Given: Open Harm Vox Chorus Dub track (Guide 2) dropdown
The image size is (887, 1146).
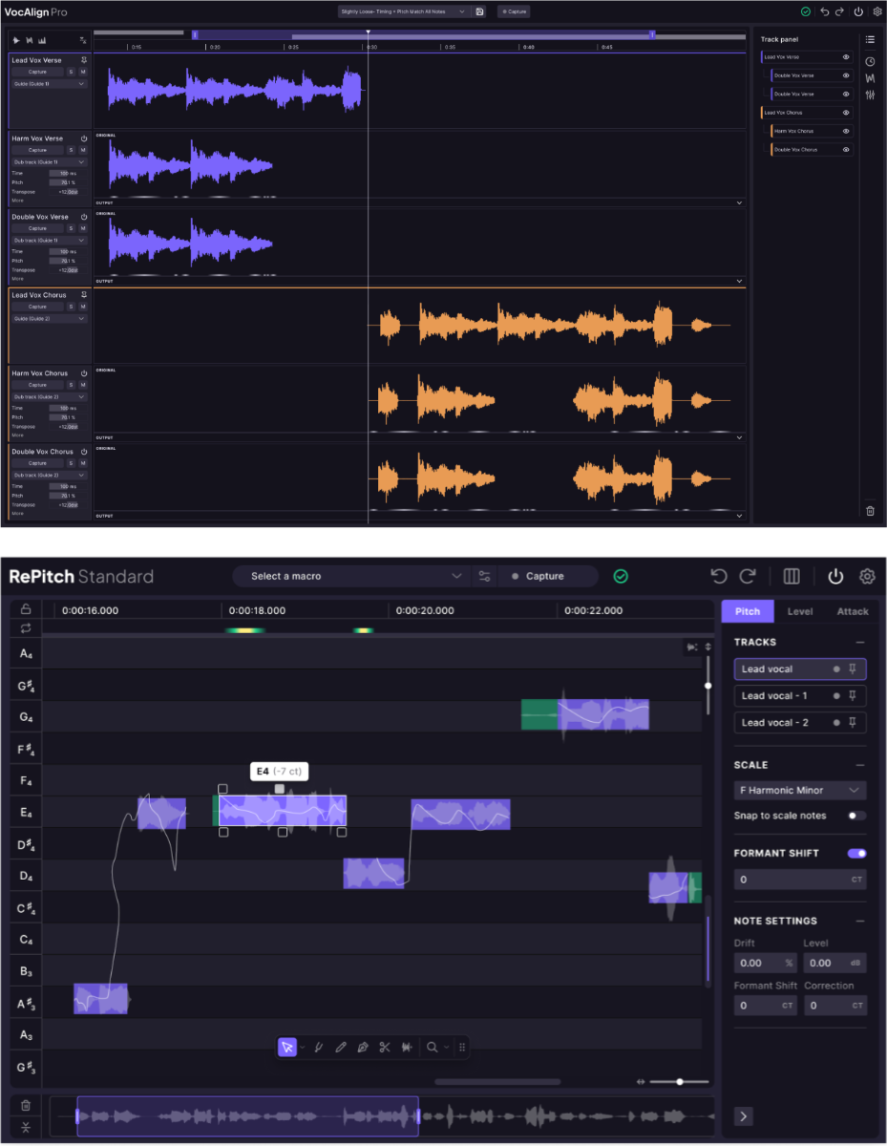Looking at the screenshot, I should [50, 396].
